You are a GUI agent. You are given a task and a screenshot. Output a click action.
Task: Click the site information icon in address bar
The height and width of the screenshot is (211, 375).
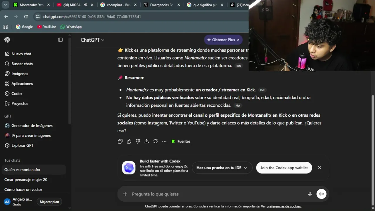click(x=37, y=17)
